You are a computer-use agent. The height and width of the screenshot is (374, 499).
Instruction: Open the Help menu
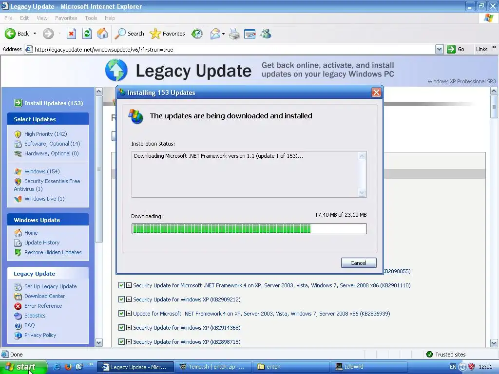(x=110, y=18)
